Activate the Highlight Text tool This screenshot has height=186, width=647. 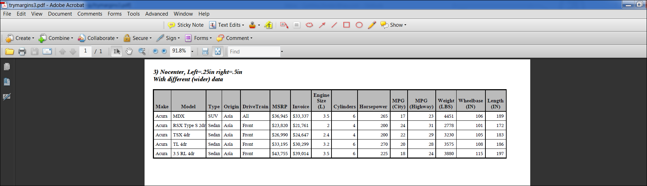tap(268, 25)
